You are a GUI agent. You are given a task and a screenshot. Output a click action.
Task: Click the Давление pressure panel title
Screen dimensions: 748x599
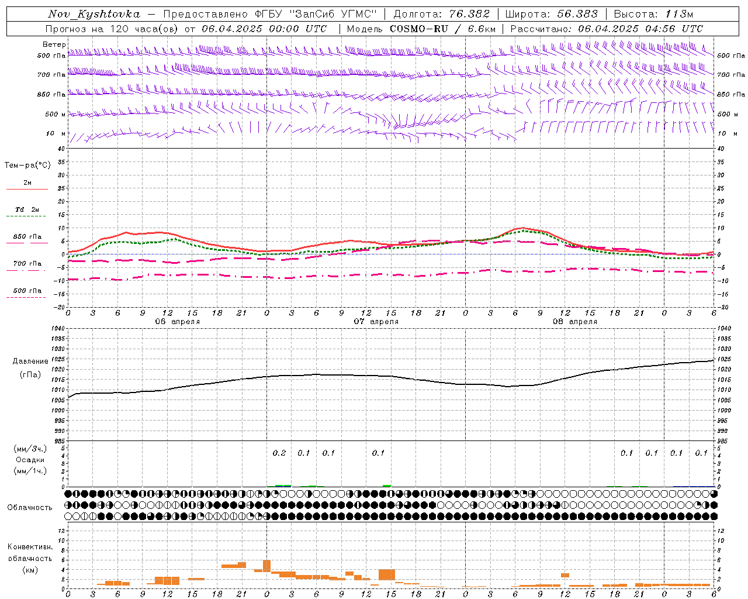[30, 362]
